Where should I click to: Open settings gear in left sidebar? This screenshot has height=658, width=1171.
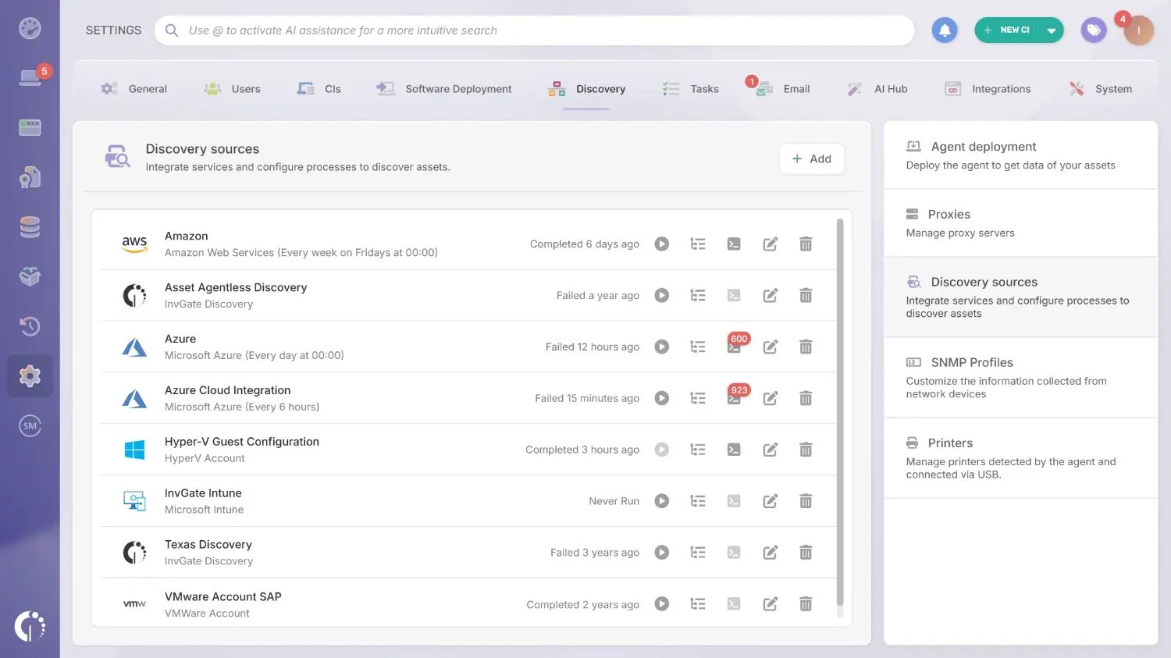tap(30, 376)
